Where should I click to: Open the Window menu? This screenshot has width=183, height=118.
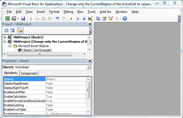pos(121,12)
